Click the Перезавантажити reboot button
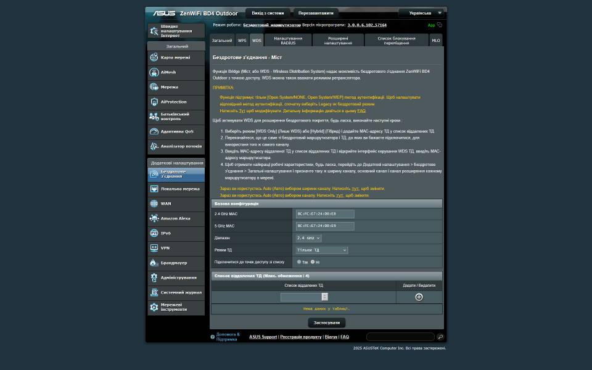The image size is (592, 370). (316, 13)
